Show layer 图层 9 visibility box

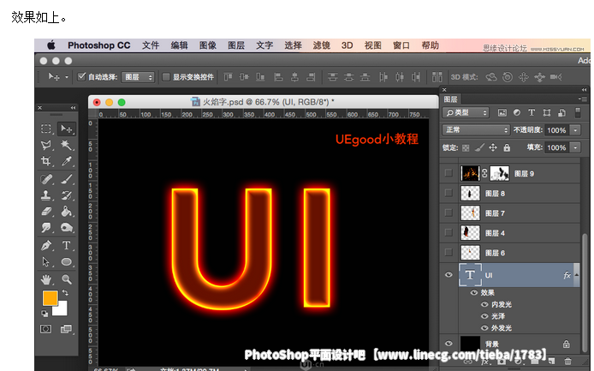pos(448,173)
